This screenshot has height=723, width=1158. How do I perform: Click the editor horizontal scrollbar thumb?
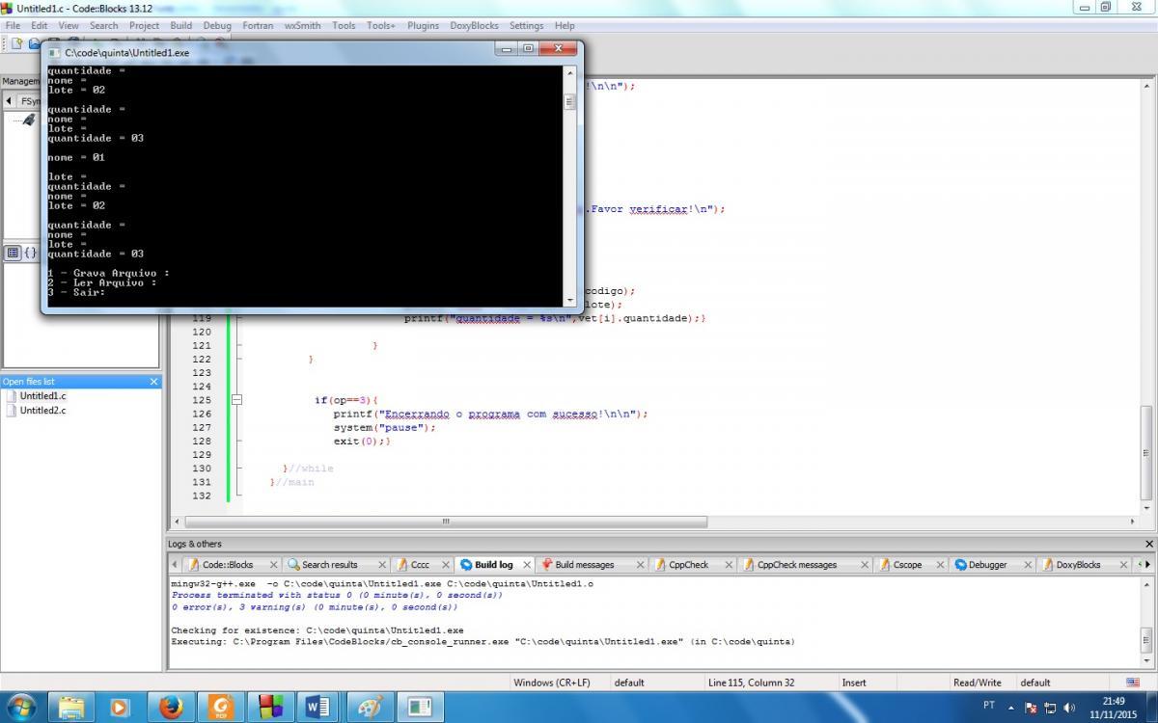coord(445,522)
